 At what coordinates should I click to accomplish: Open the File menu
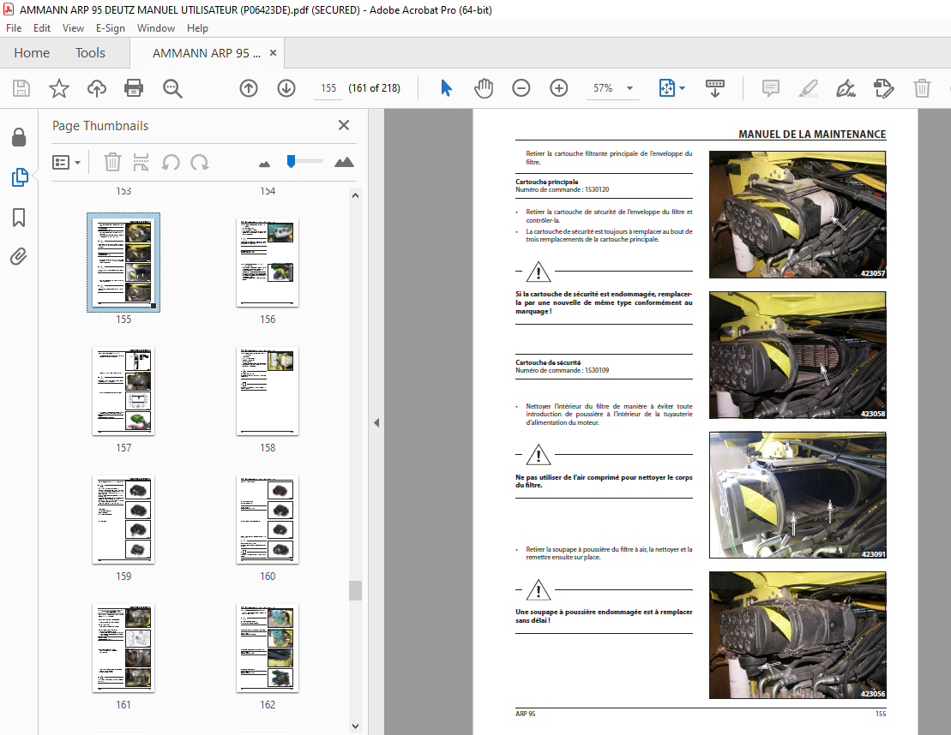click(x=14, y=28)
